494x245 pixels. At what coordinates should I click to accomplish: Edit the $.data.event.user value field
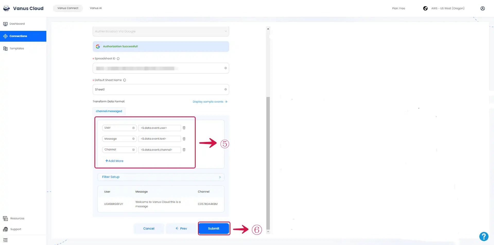point(160,128)
